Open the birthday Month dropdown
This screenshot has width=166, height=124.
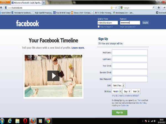[117, 91]
